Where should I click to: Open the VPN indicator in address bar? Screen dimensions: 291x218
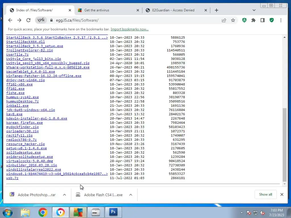[x=41, y=20]
